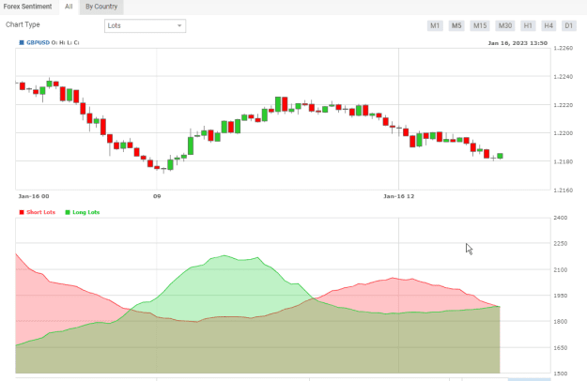The image size is (587, 381).
Task: Click the 1.2180 price axis label
Action: [563, 161]
